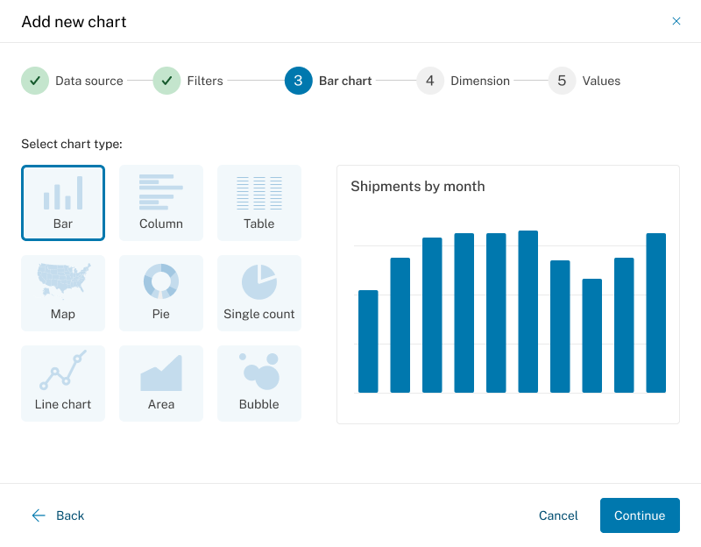Image resolution: width=701 pixels, height=547 pixels.
Task: Choose the Pie chart type
Action: (x=161, y=293)
